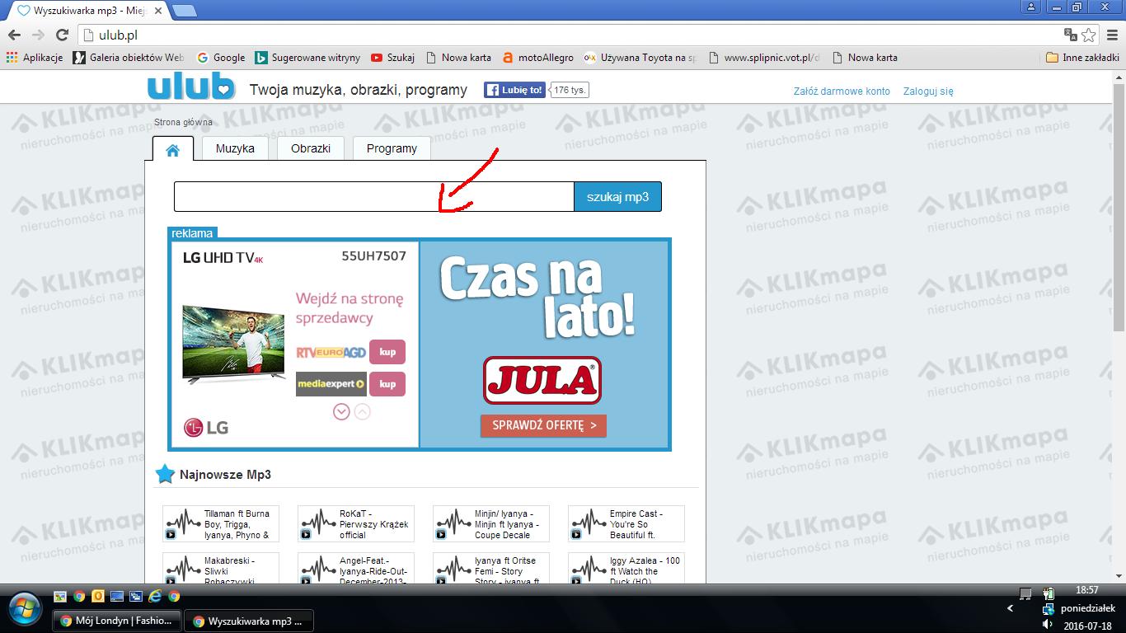Image resolution: width=1126 pixels, height=633 pixels.
Task: Launch Internet Explorer from quick launch
Action: (x=155, y=596)
